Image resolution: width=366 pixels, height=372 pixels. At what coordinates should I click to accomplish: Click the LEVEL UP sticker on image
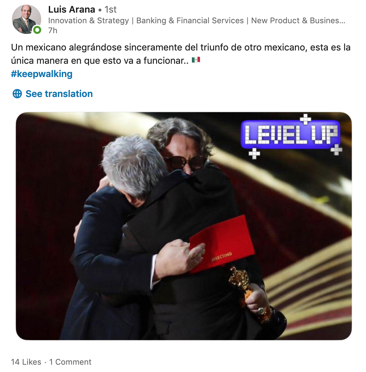(291, 135)
